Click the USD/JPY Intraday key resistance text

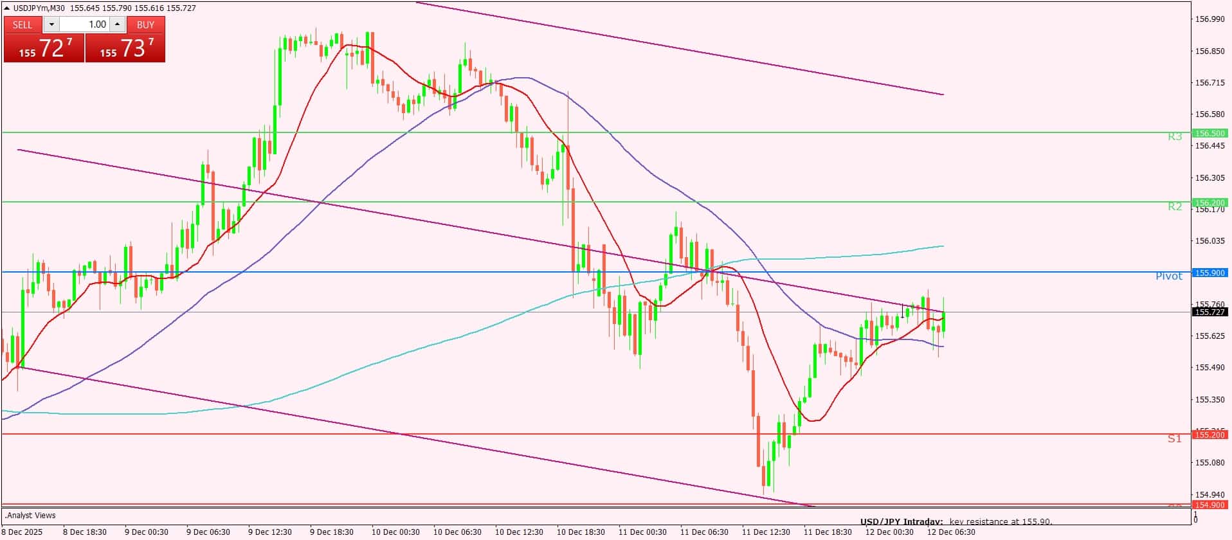tap(956, 522)
